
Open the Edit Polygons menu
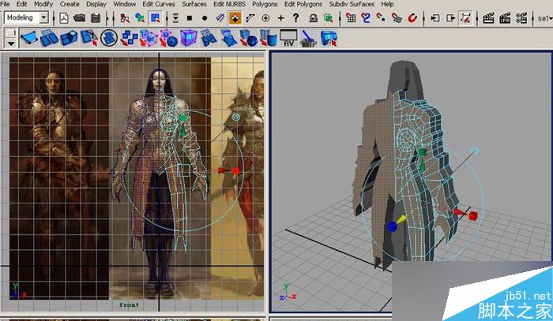303,4
